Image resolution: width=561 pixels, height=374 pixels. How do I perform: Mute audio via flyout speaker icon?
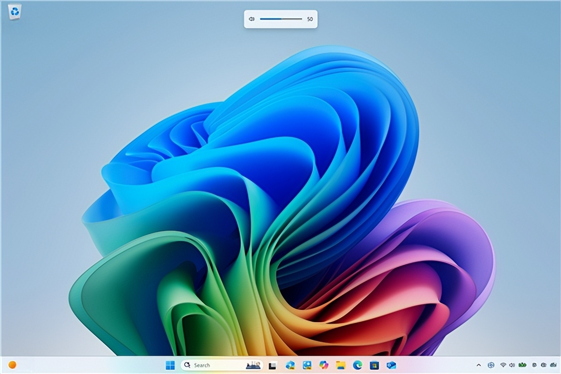[x=252, y=19]
